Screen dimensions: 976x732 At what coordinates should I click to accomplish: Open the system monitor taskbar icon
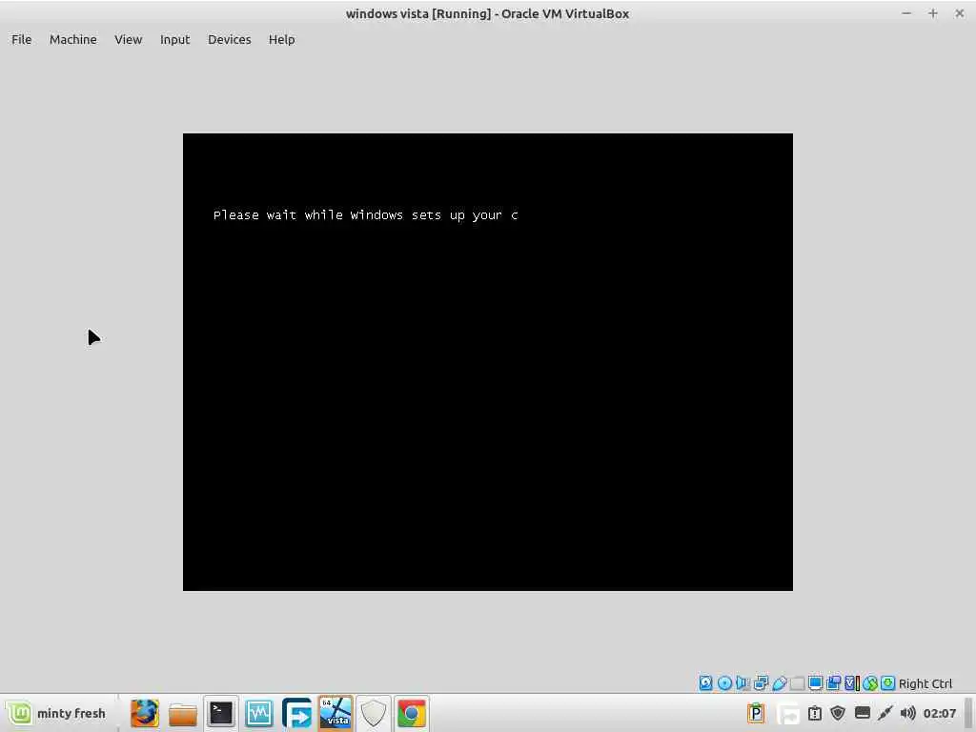pyautogui.click(x=259, y=713)
